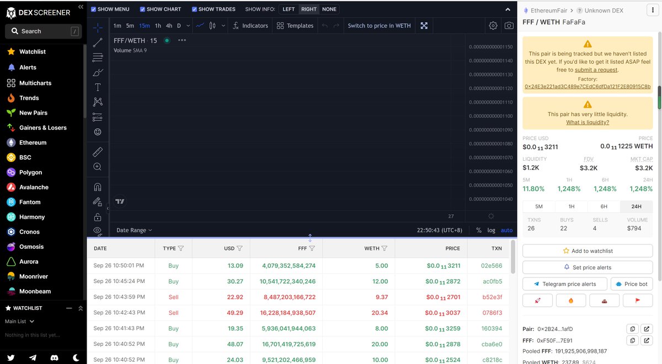Open the pair options three-dot menu

tap(653, 10)
